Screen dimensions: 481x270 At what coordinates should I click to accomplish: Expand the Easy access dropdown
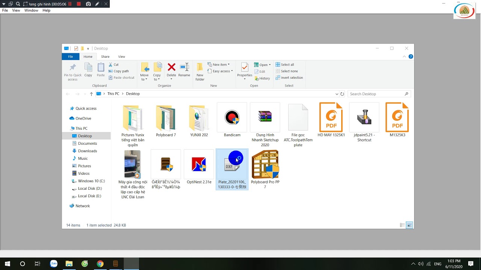pos(232,71)
